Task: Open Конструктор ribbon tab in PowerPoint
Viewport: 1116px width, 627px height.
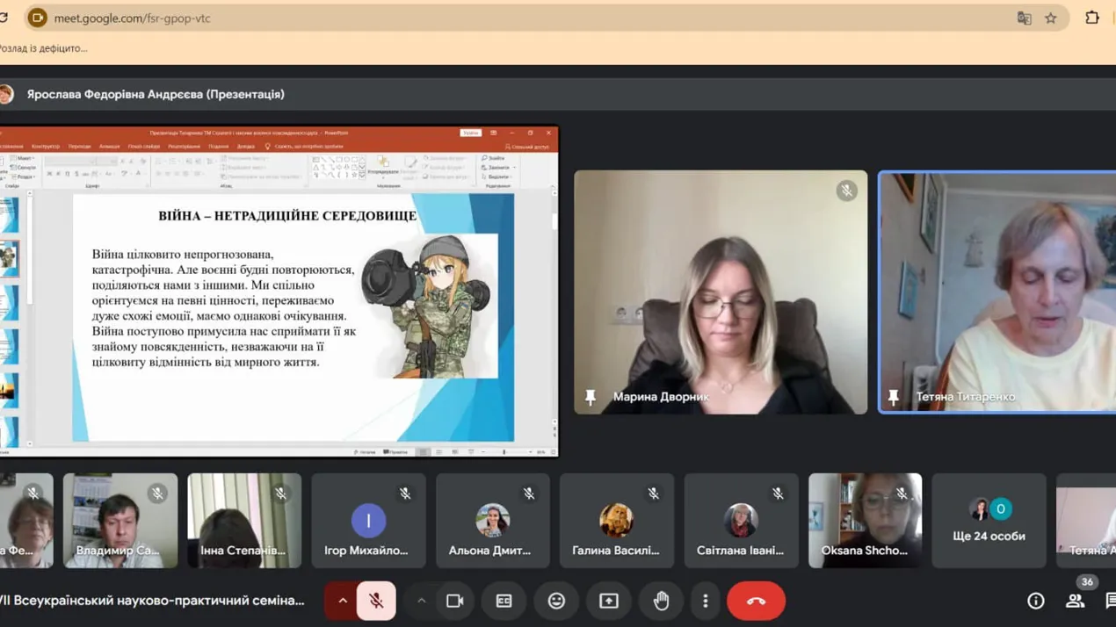Action: point(46,146)
